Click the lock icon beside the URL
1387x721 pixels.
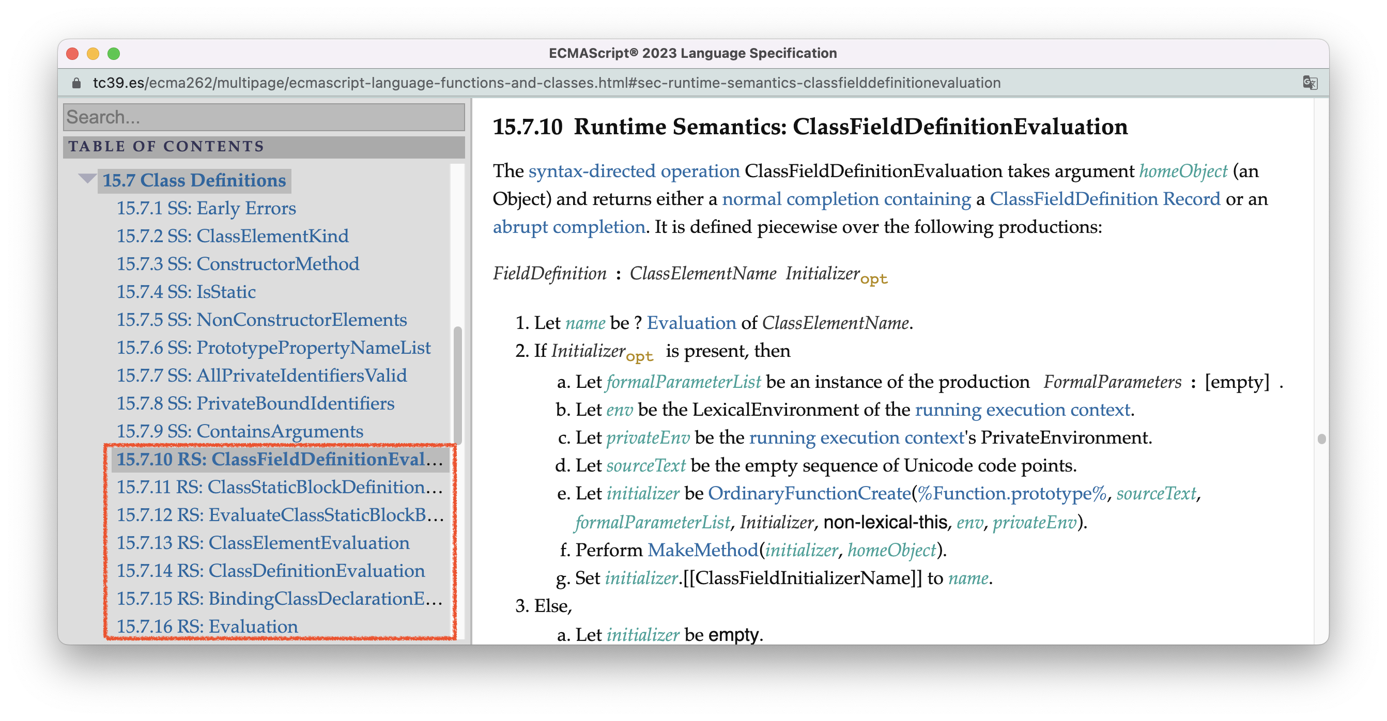(x=76, y=83)
